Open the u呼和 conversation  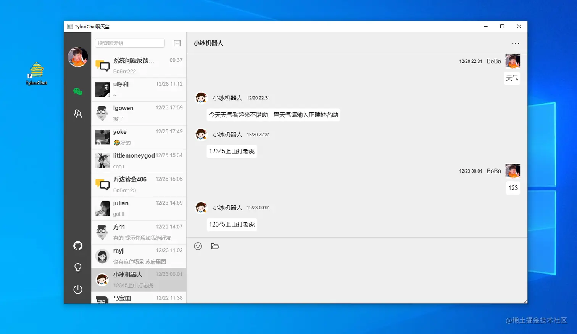point(139,89)
